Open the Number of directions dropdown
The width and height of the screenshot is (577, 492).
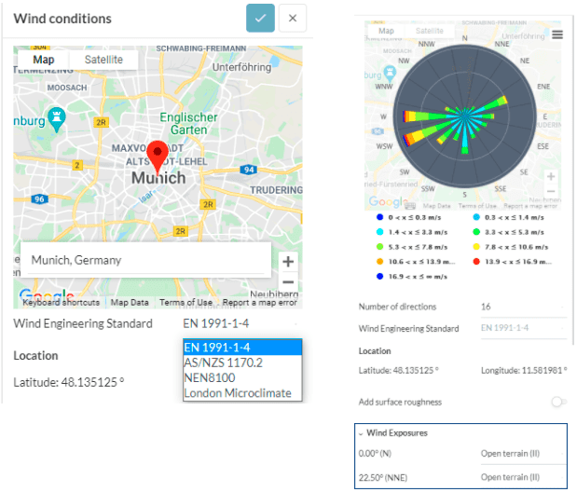523,307
